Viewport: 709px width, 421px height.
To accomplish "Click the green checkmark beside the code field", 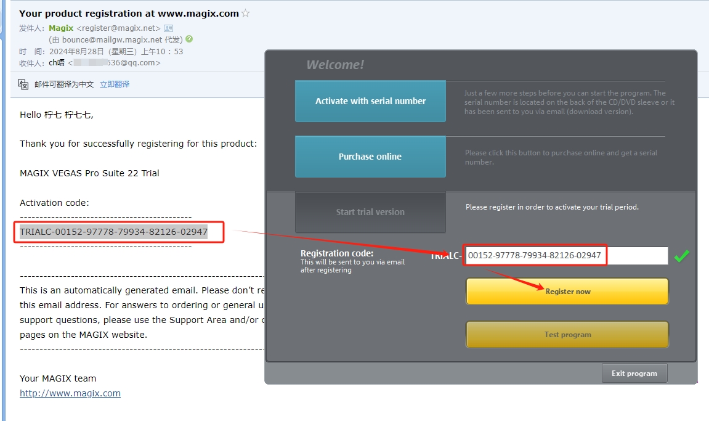I will point(681,256).
